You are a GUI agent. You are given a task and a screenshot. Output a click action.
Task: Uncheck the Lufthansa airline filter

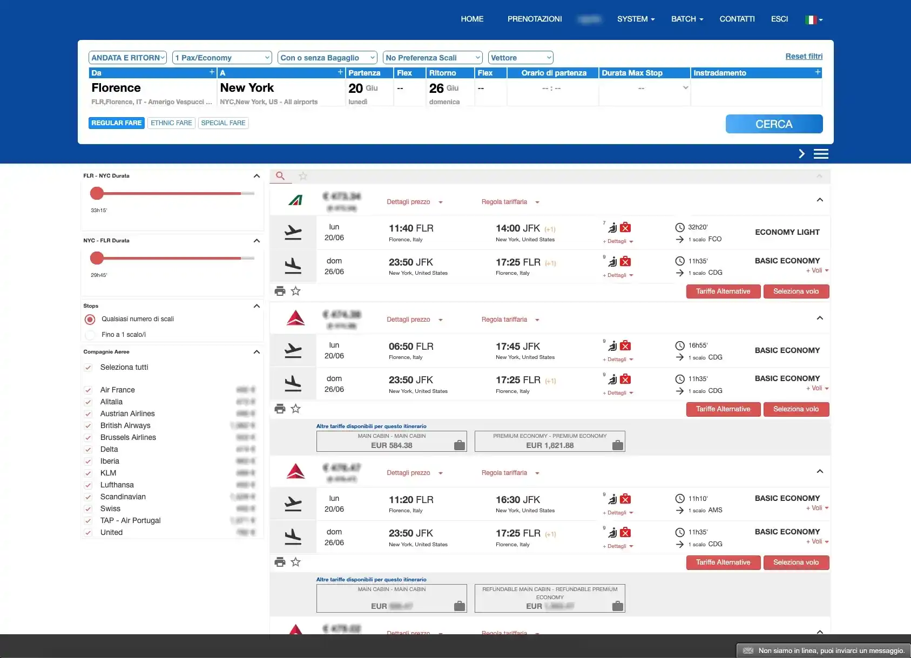pyautogui.click(x=88, y=485)
